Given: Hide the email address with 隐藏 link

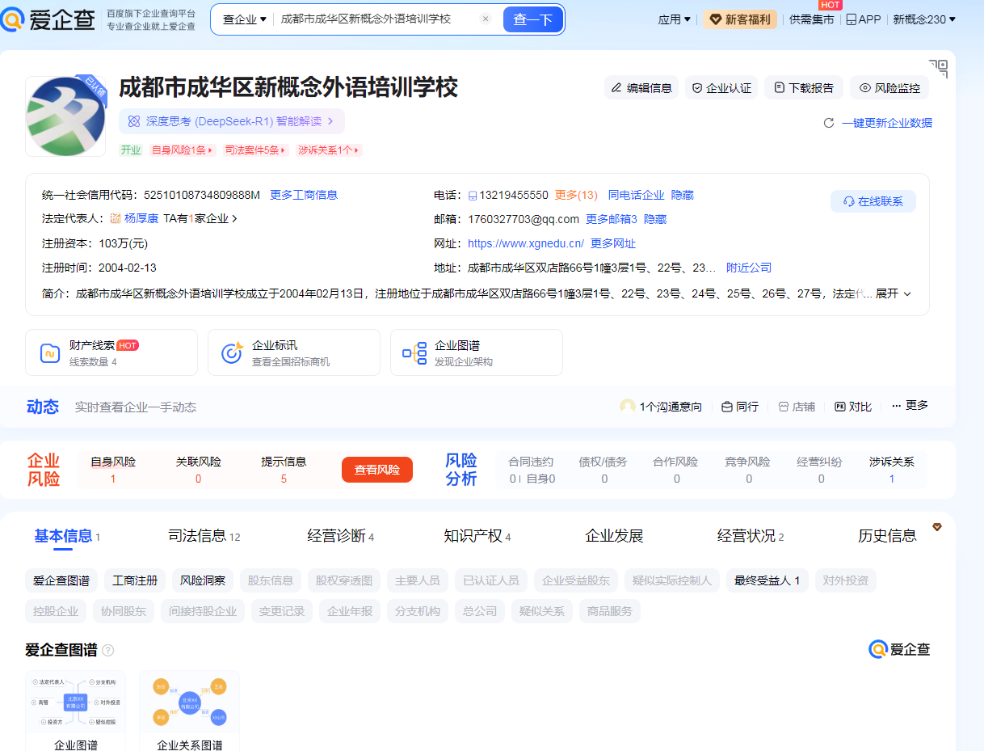Looking at the screenshot, I should point(655,219).
